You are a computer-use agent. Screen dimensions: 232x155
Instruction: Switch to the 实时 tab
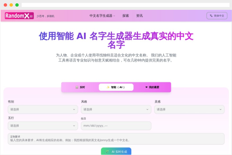pyautogui.click(x=80, y=87)
